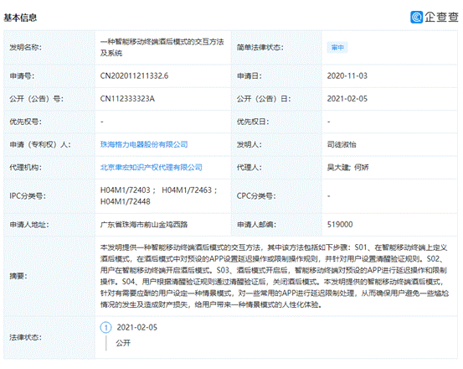463x369 pixels.
Task: Select the 发明人 label
Action: (x=250, y=144)
